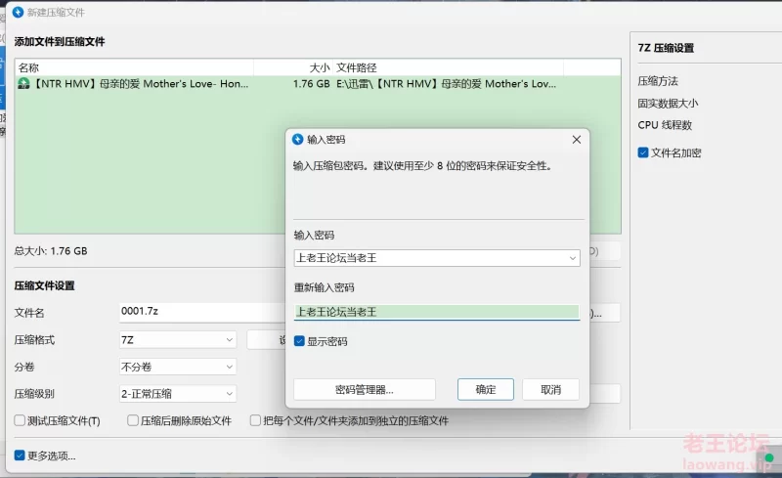Open the 压缩级别 2-正常压缩 dropdown

point(178,394)
